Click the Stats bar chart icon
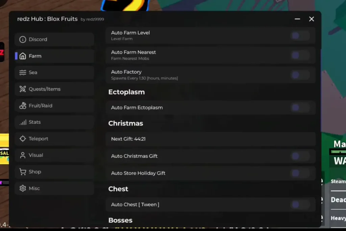 point(23,122)
